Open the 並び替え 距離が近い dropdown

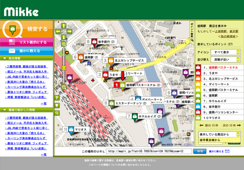click(x=225, y=59)
